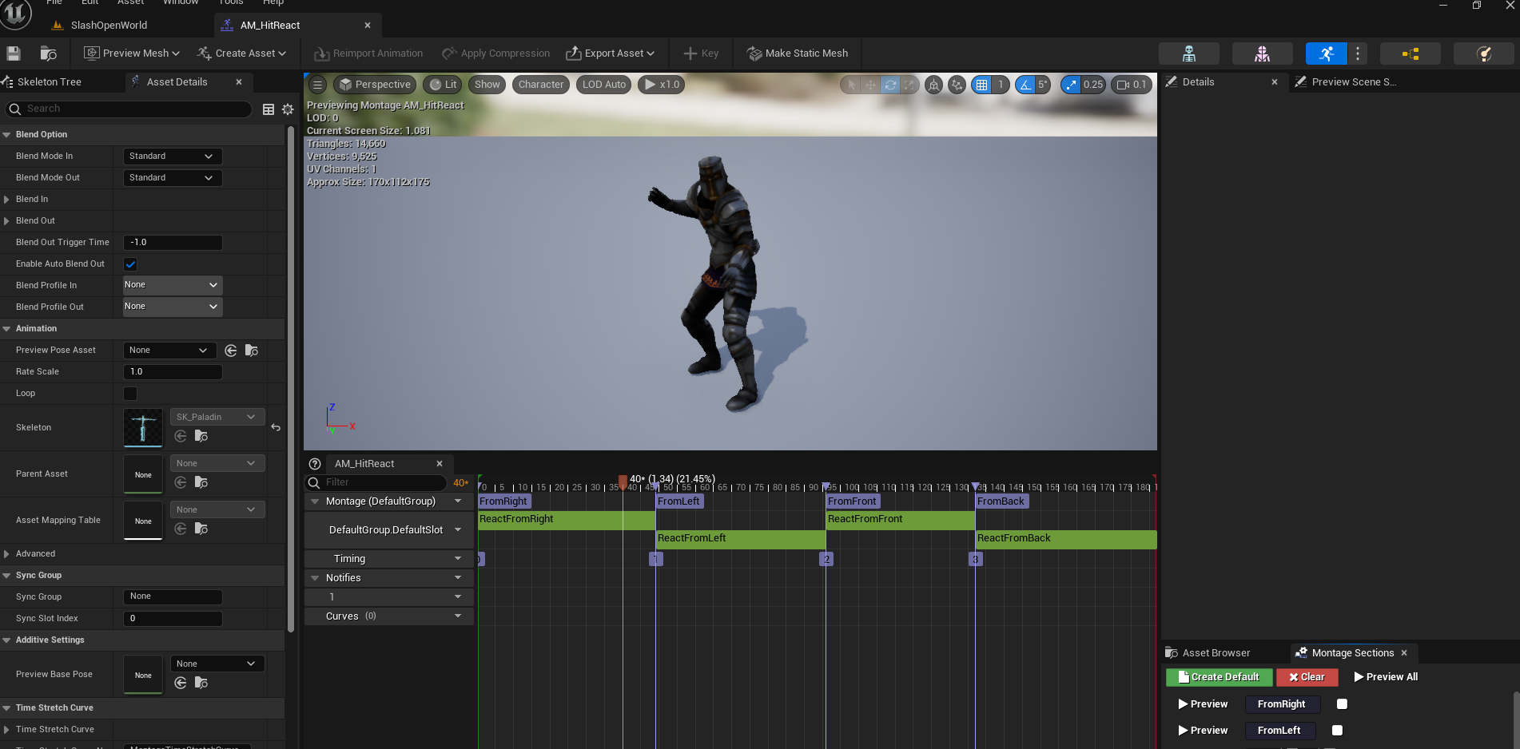
Task: Click Preview All sections
Action: click(1387, 677)
